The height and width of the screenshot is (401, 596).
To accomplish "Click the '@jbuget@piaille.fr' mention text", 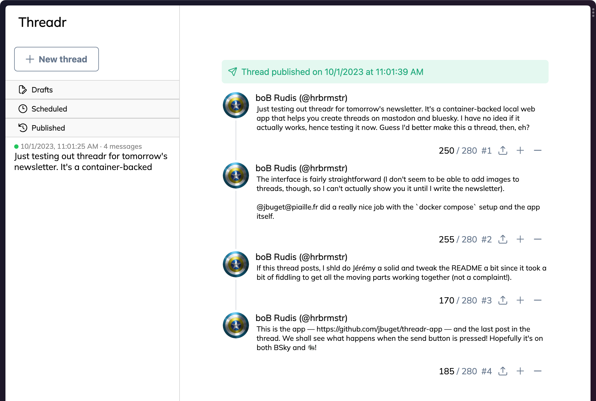I will [287, 207].
